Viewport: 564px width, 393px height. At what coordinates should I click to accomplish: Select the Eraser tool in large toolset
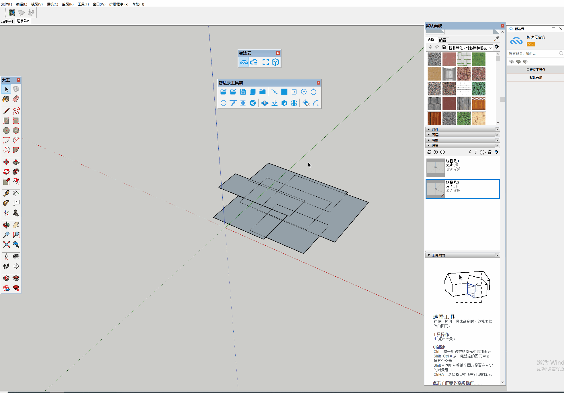(x=16, y=99)
